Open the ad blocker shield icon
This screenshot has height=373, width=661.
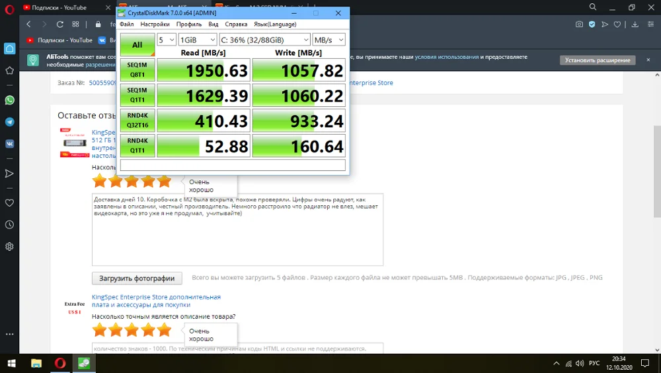pyautogui.click(x=592, y=24)
